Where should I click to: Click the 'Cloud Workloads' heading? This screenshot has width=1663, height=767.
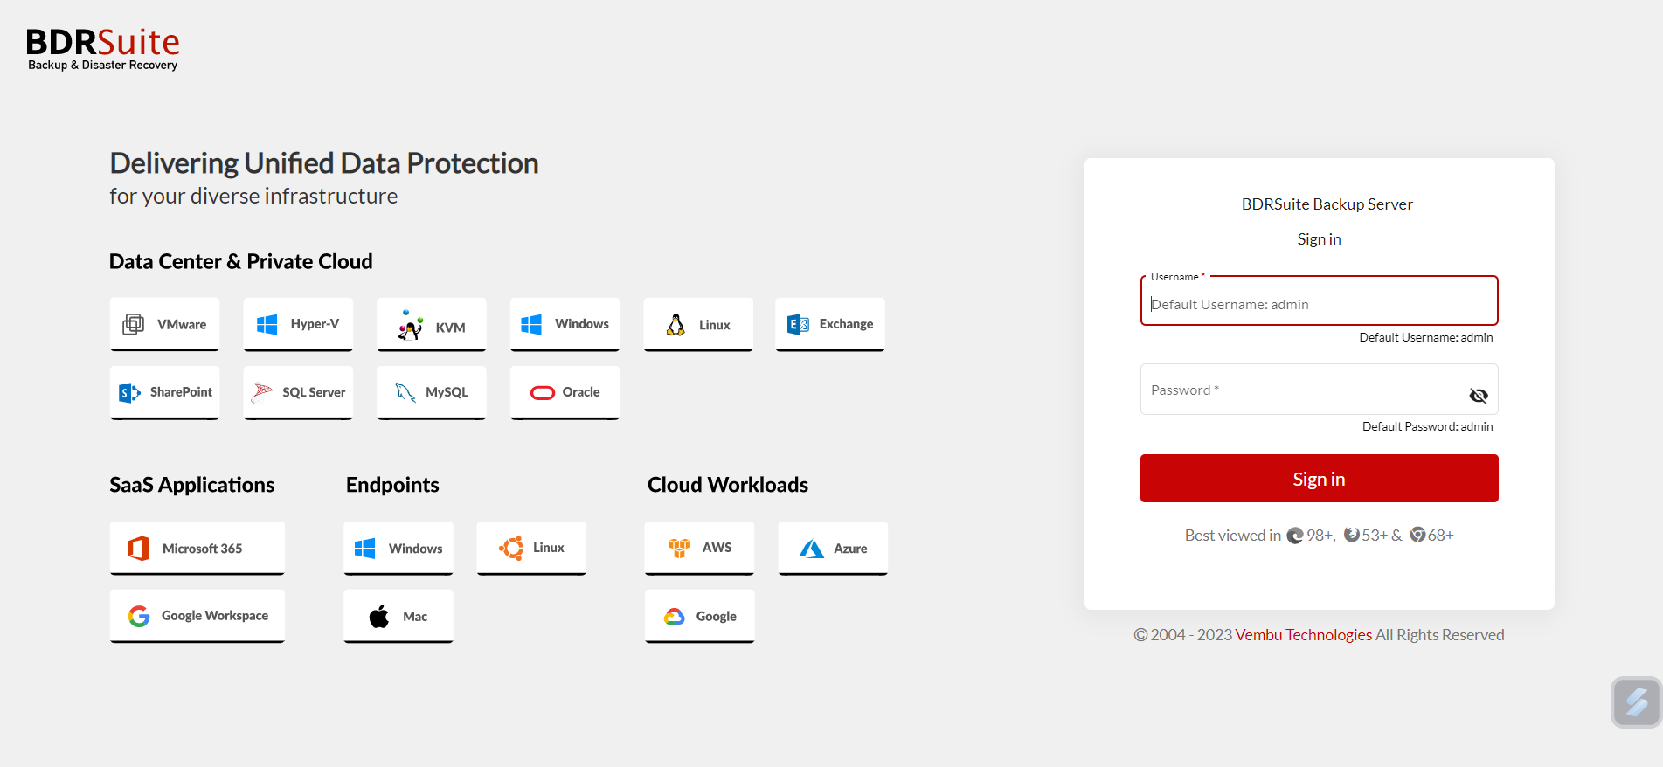tap(728, 485)
